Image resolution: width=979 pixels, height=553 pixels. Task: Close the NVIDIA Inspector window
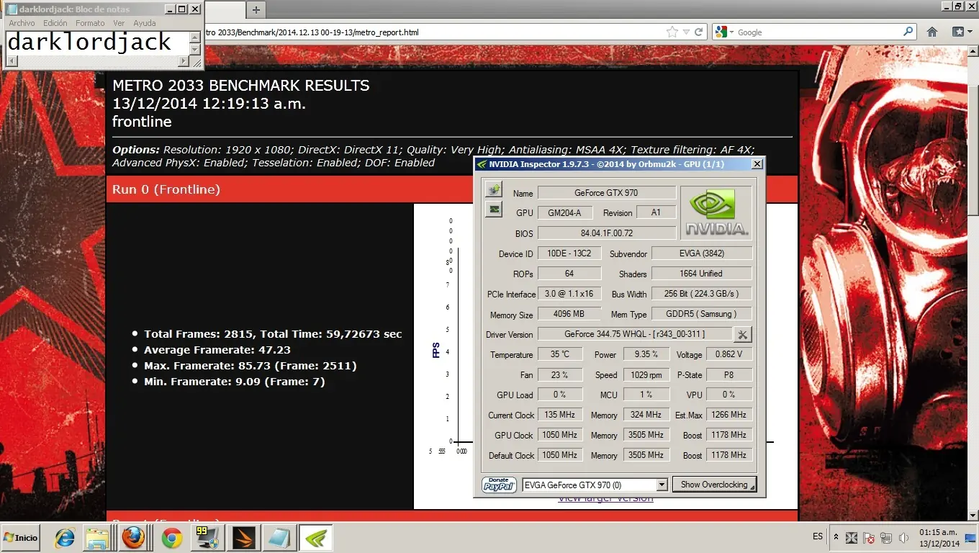[757, 164]
